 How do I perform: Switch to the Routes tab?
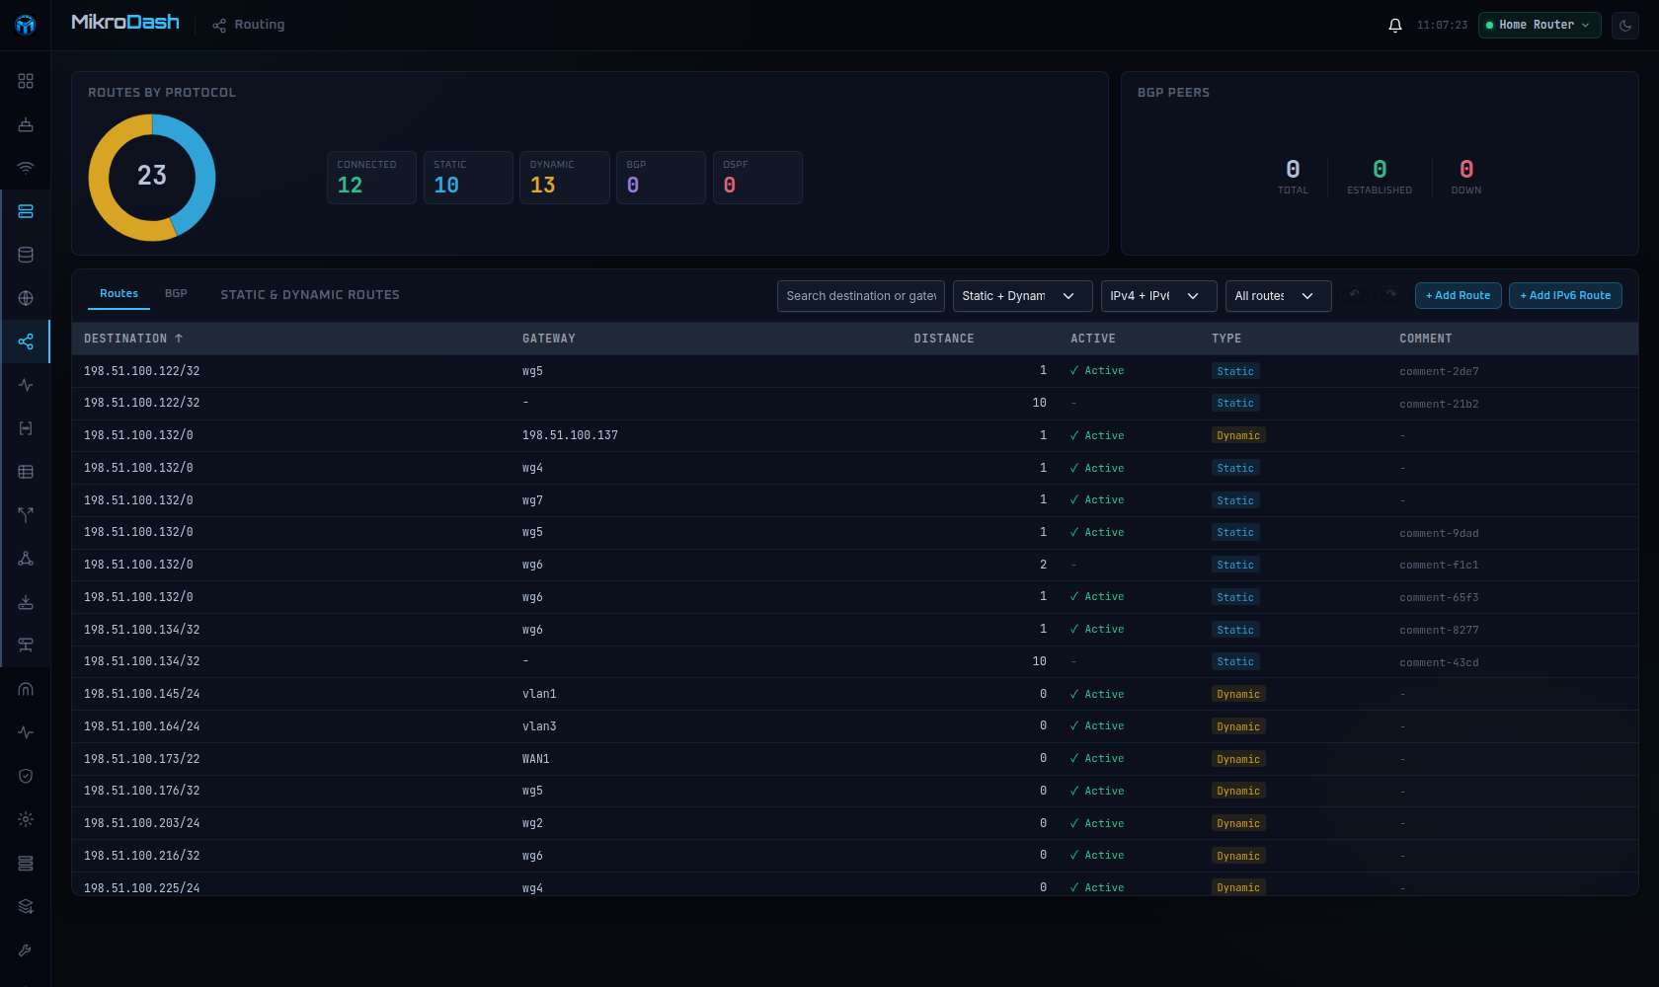(x=118, y=294)
